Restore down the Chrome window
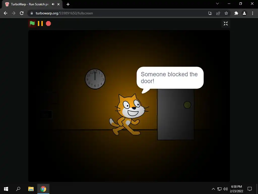Screen dimensions: 258x194 (x=241, y=4)
